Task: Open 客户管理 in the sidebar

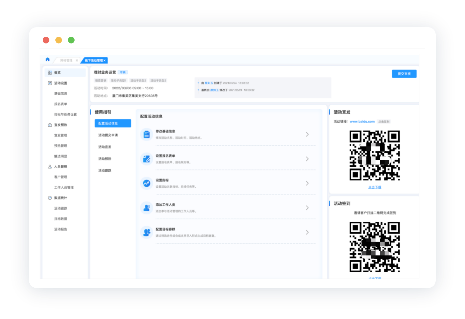Action: 60,177
